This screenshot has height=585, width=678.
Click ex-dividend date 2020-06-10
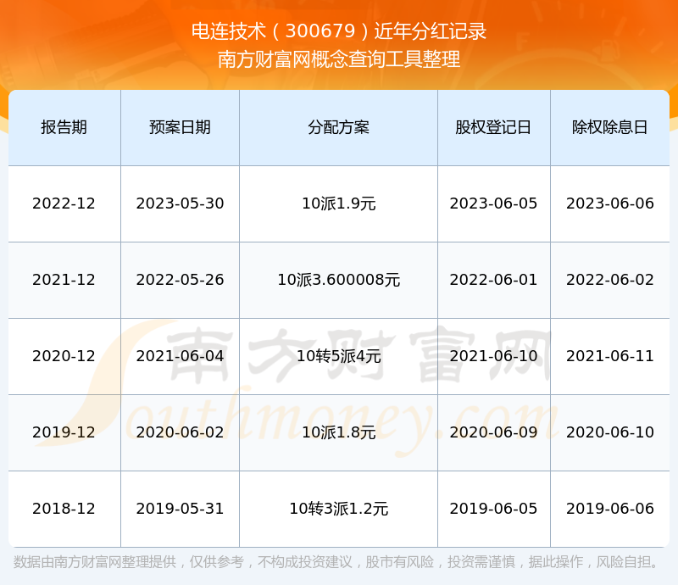click(609, 432)
